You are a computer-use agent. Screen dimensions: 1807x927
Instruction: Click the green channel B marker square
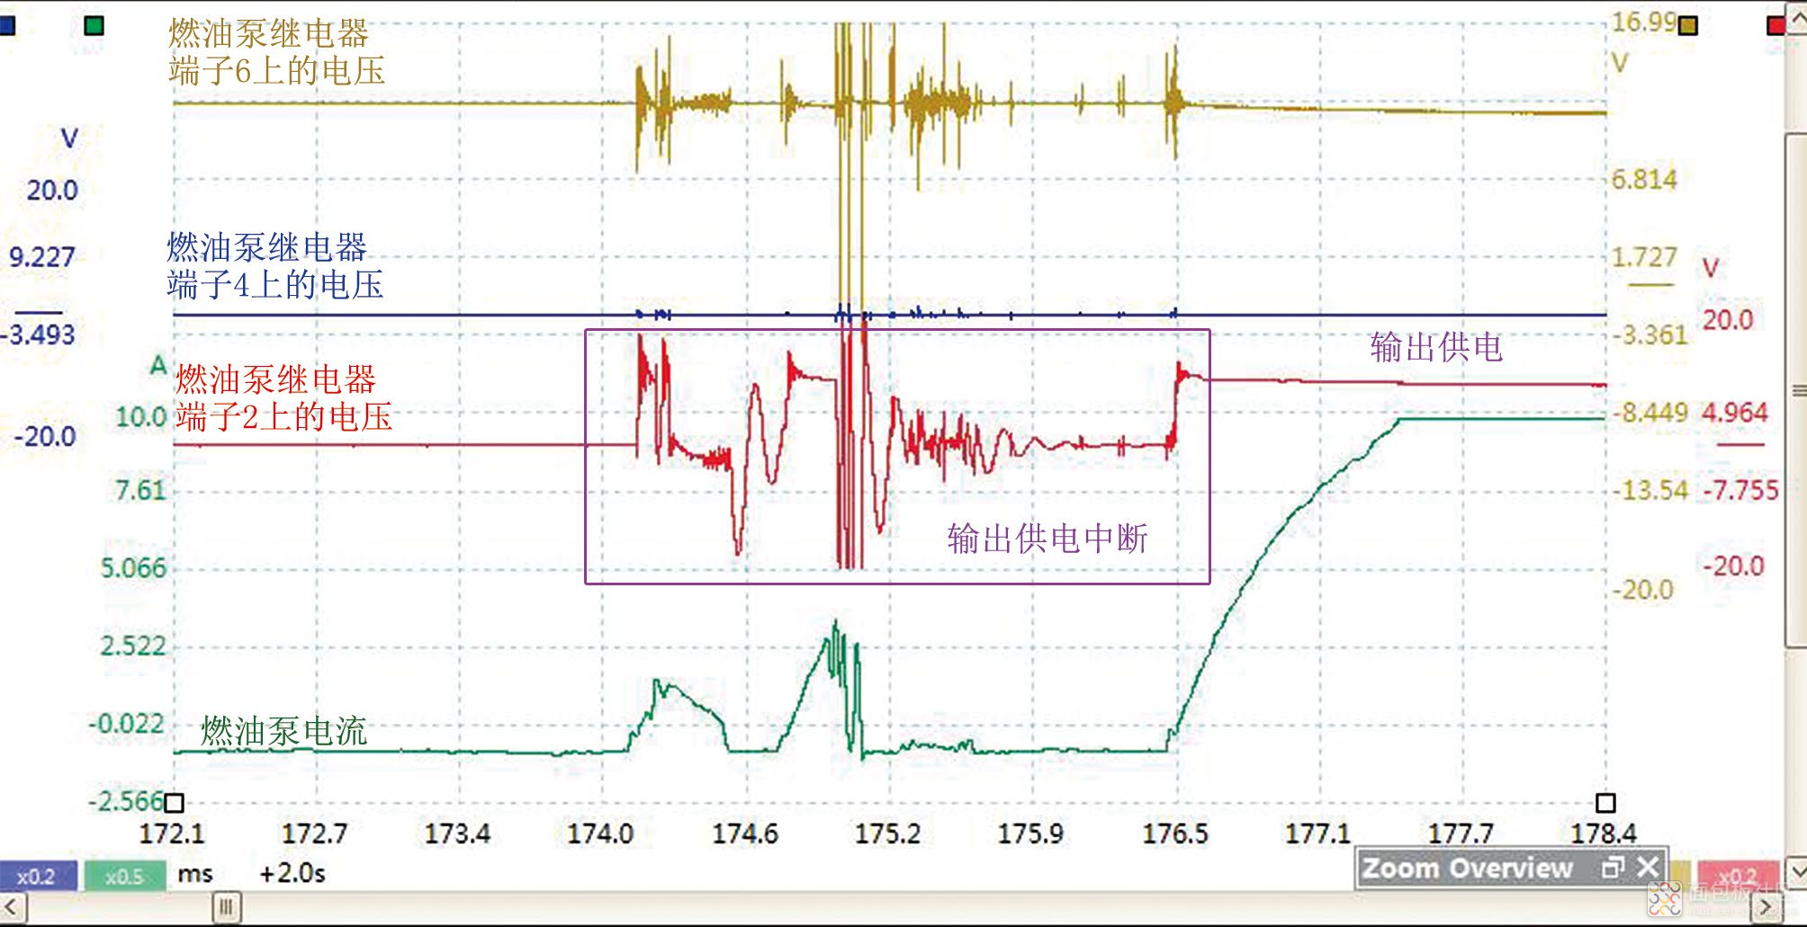(x=94, y=25)
